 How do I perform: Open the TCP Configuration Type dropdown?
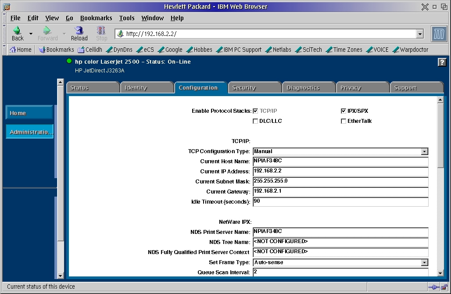340,151
